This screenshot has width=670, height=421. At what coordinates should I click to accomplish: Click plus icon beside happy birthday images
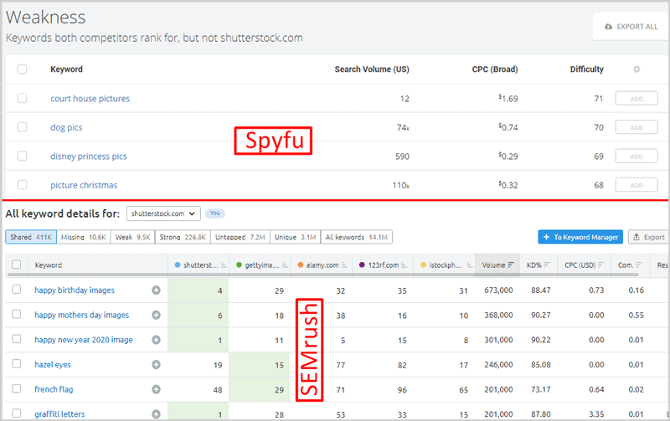[x=156, y=290]
